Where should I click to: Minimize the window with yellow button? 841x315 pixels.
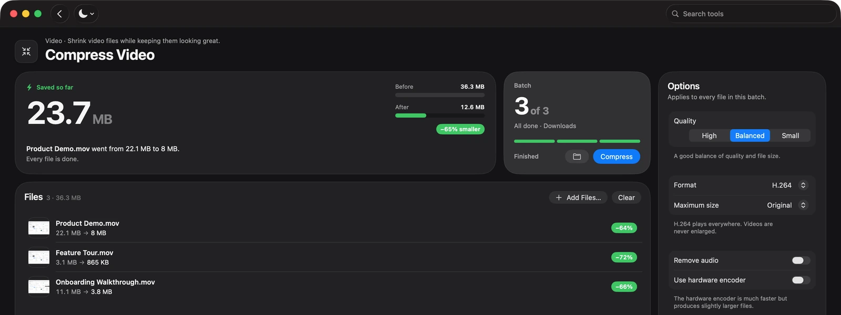[x=26, y=14]
